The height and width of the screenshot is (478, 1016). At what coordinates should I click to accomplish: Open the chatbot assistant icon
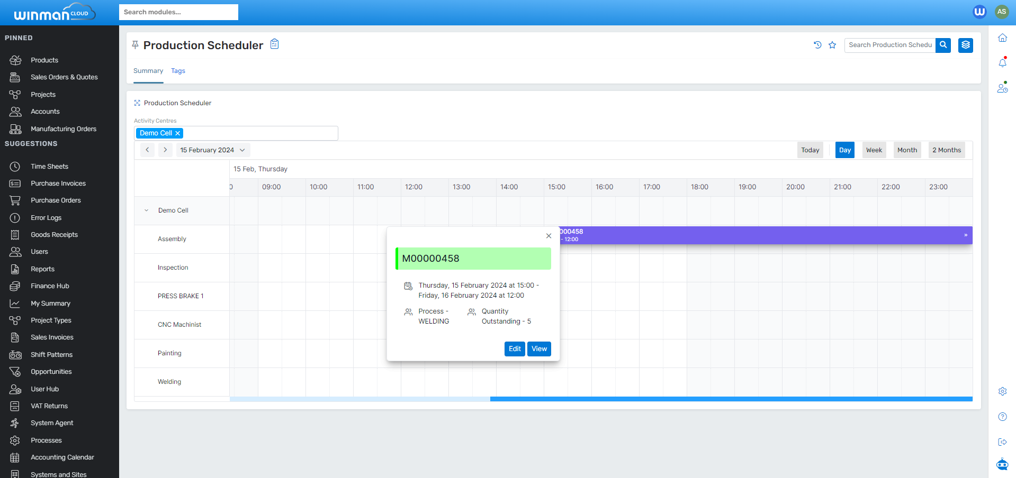point(1002,464)
